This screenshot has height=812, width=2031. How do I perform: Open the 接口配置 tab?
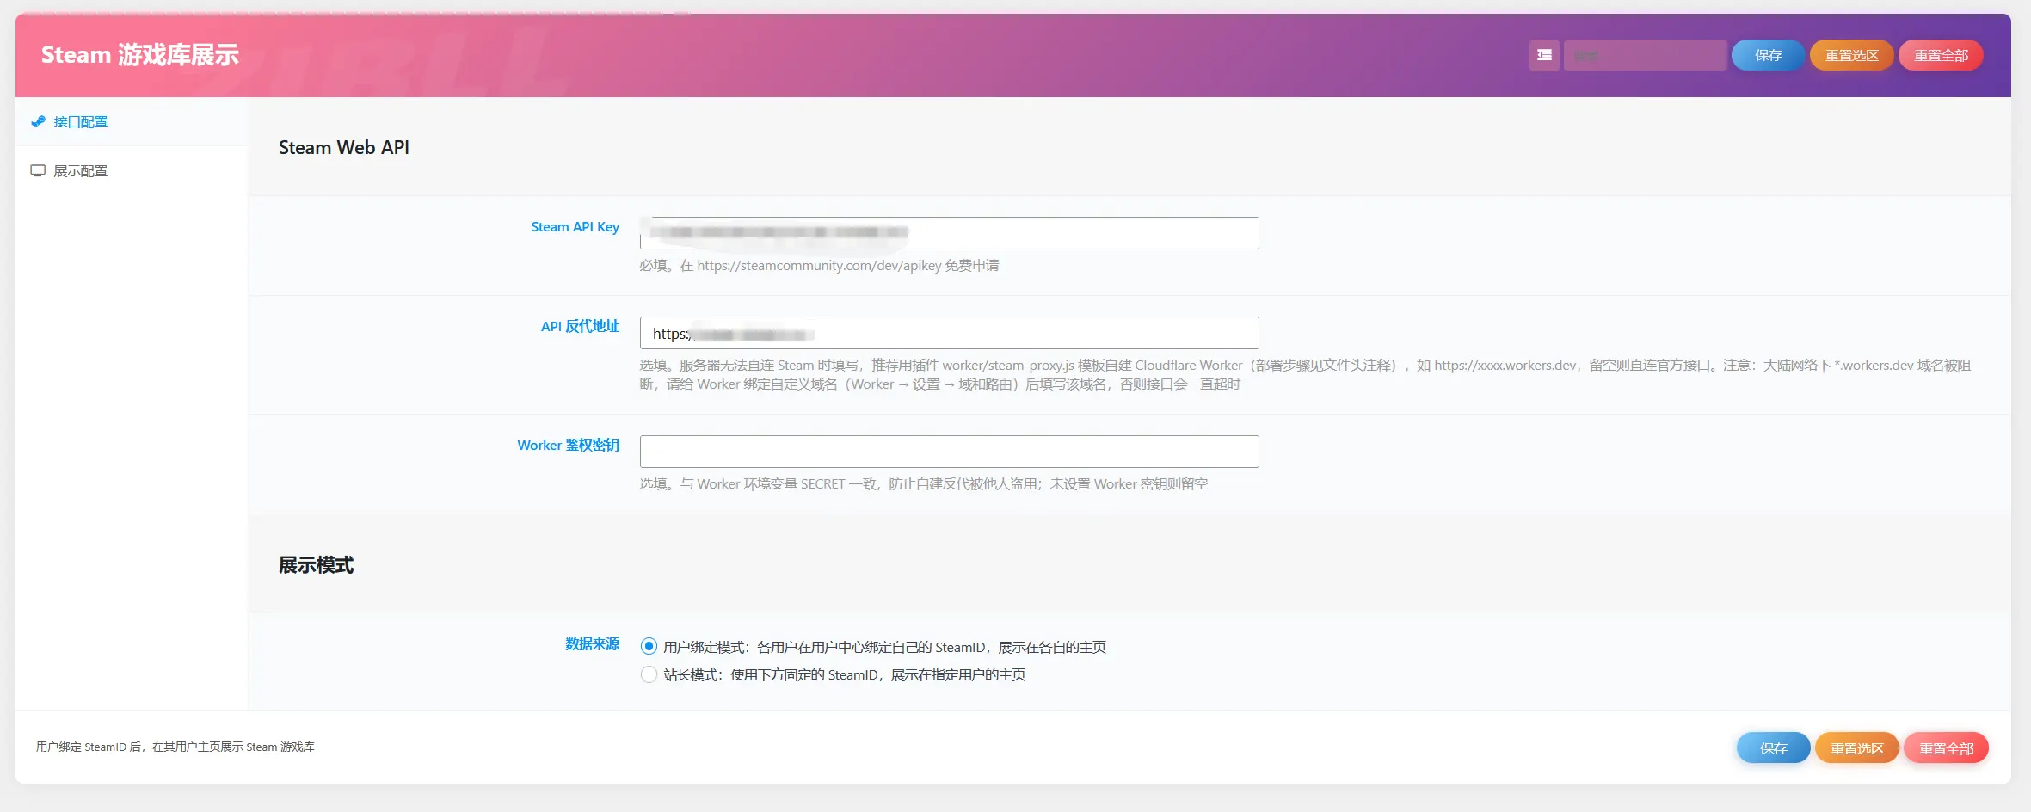(132, 122)
